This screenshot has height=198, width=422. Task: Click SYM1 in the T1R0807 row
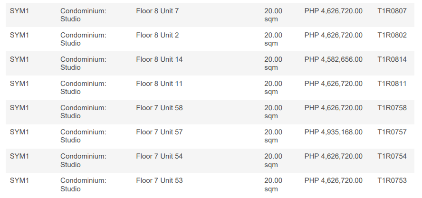point(19,11)
